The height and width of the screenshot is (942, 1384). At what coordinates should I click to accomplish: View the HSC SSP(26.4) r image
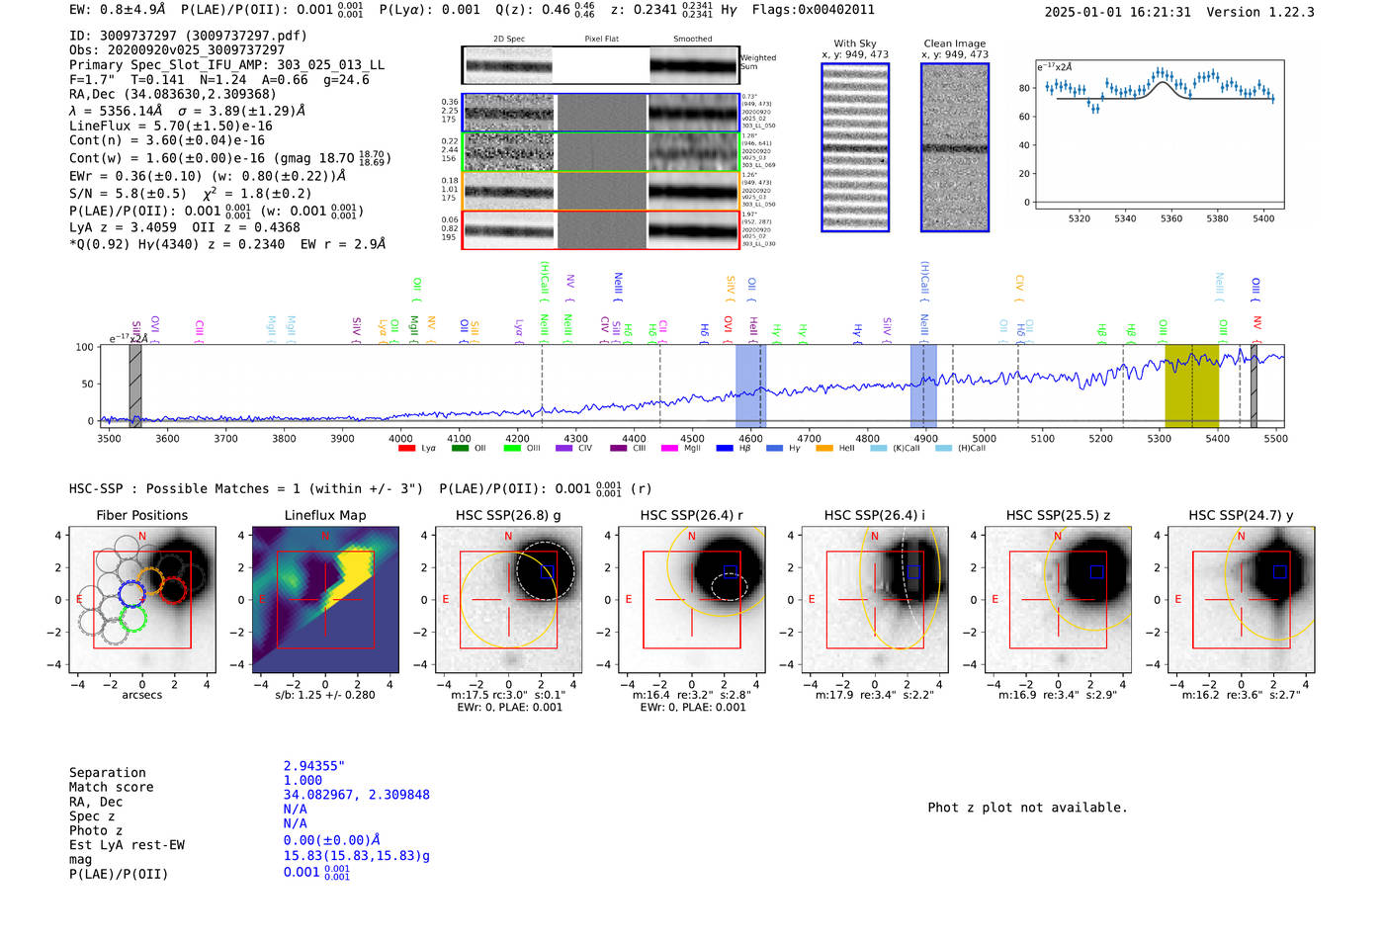point(692,600)
